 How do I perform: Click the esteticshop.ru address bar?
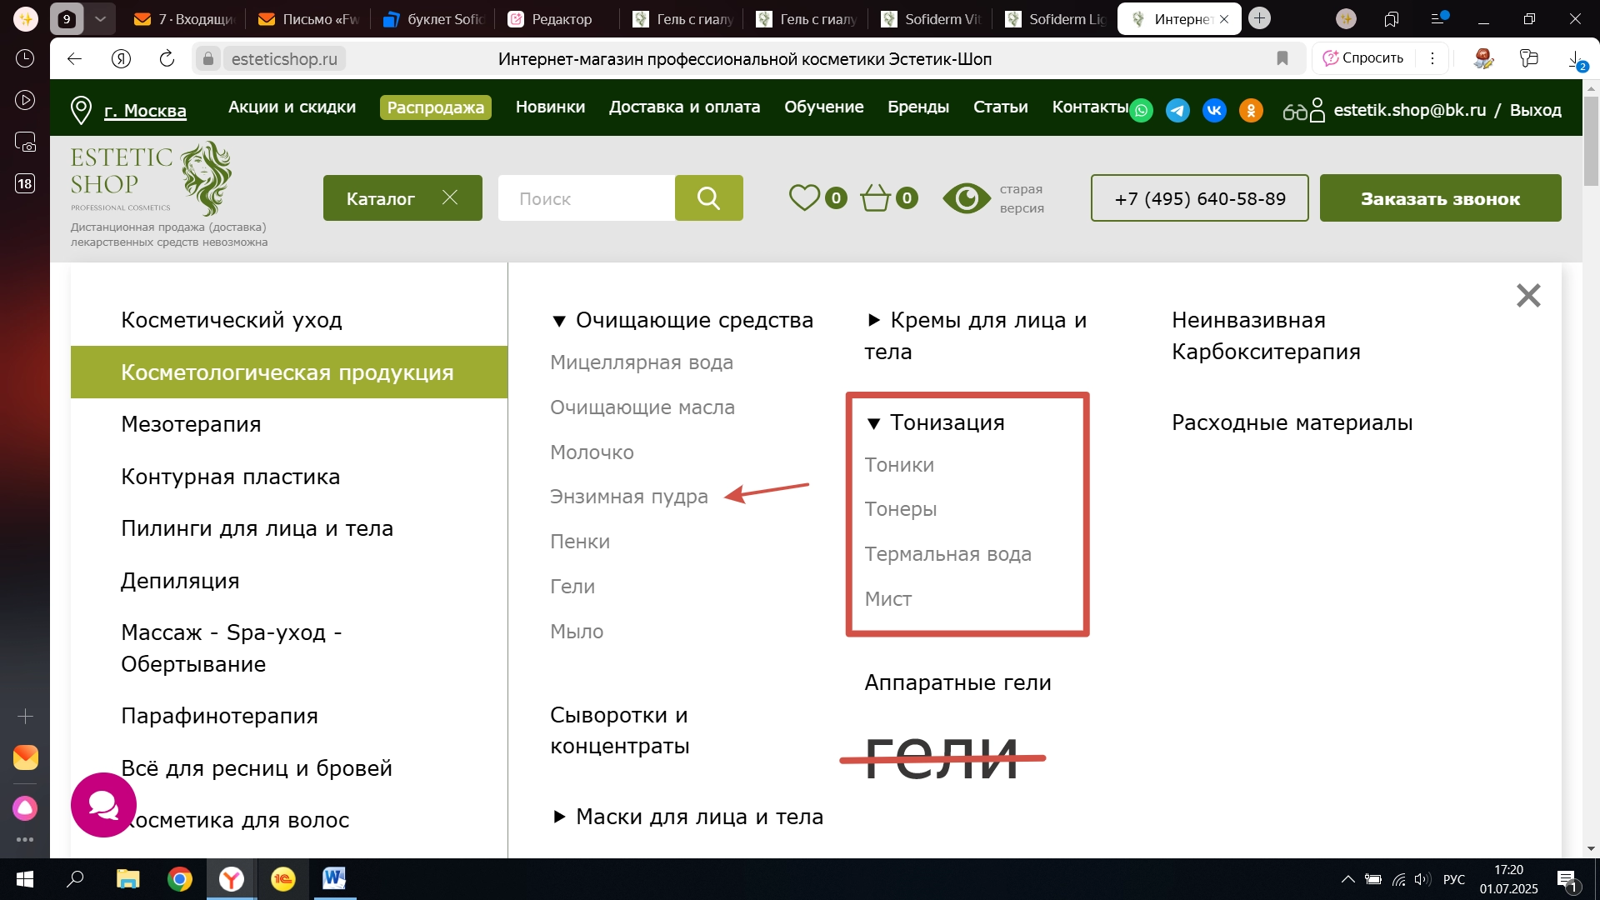pyautogui.click(x=283, y=58)
